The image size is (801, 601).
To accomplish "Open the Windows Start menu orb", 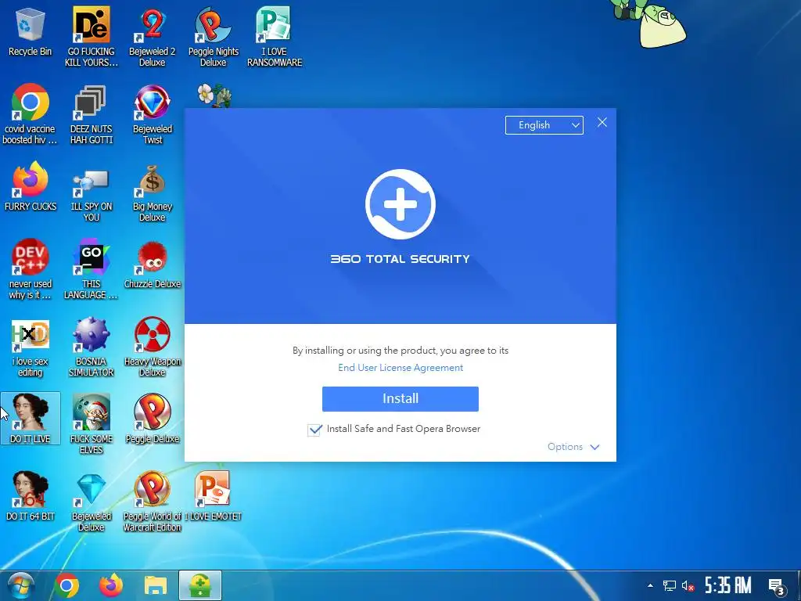I will 20,585.
